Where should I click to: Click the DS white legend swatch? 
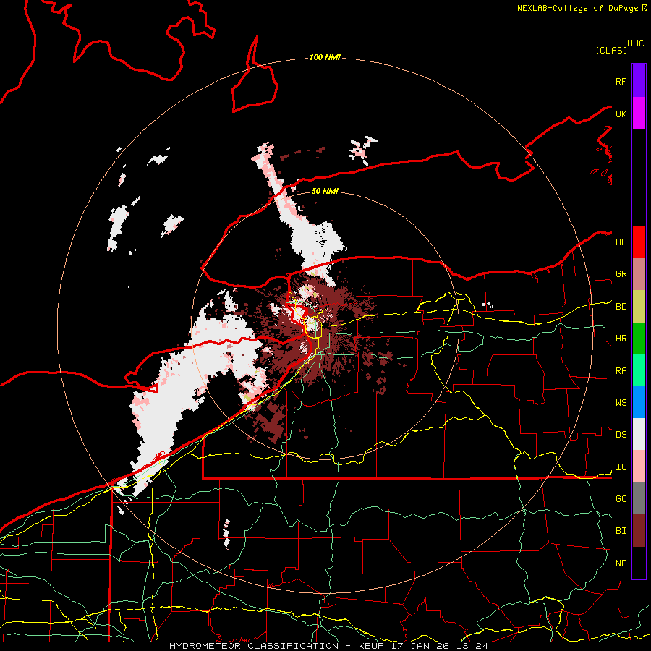(x=639, y=434)
